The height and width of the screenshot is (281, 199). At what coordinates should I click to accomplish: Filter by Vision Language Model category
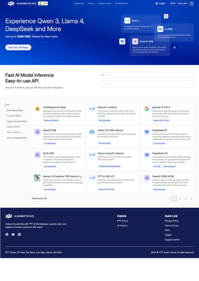(x=17, y=138)
